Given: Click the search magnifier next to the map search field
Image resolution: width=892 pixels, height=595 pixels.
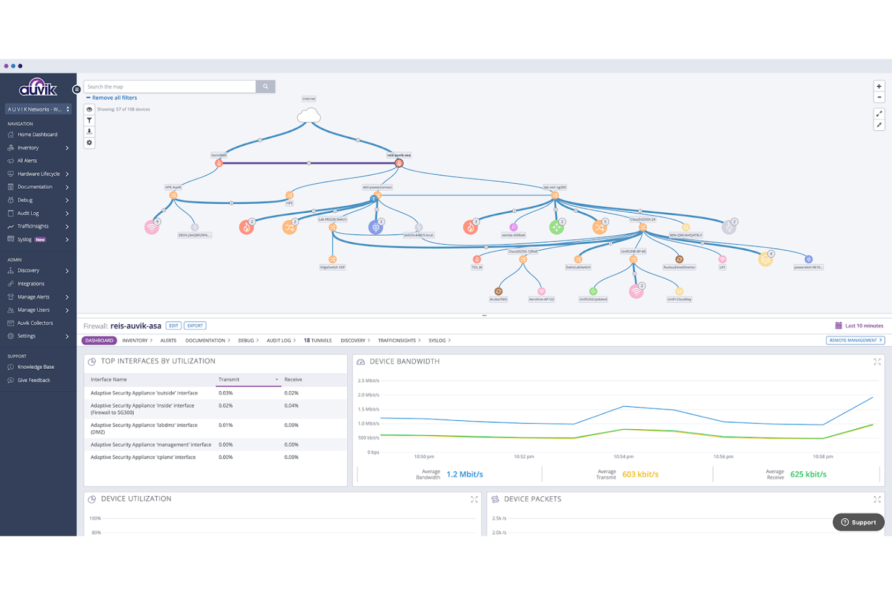Looking at the screenshot, I should point(265,86).
